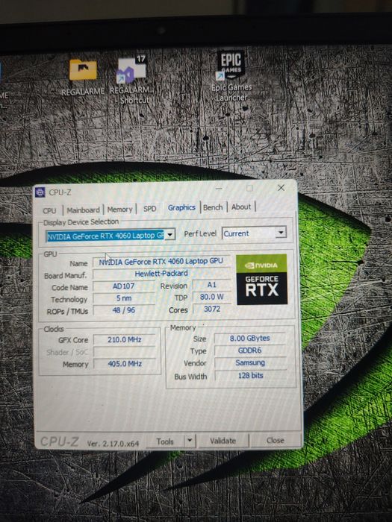Click the Current perf level text
Viewport: 392px width, 522px height.
click(237, 233)
